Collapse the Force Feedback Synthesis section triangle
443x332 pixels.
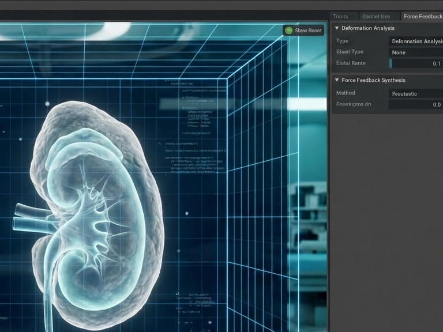click(x=337, y=80)
